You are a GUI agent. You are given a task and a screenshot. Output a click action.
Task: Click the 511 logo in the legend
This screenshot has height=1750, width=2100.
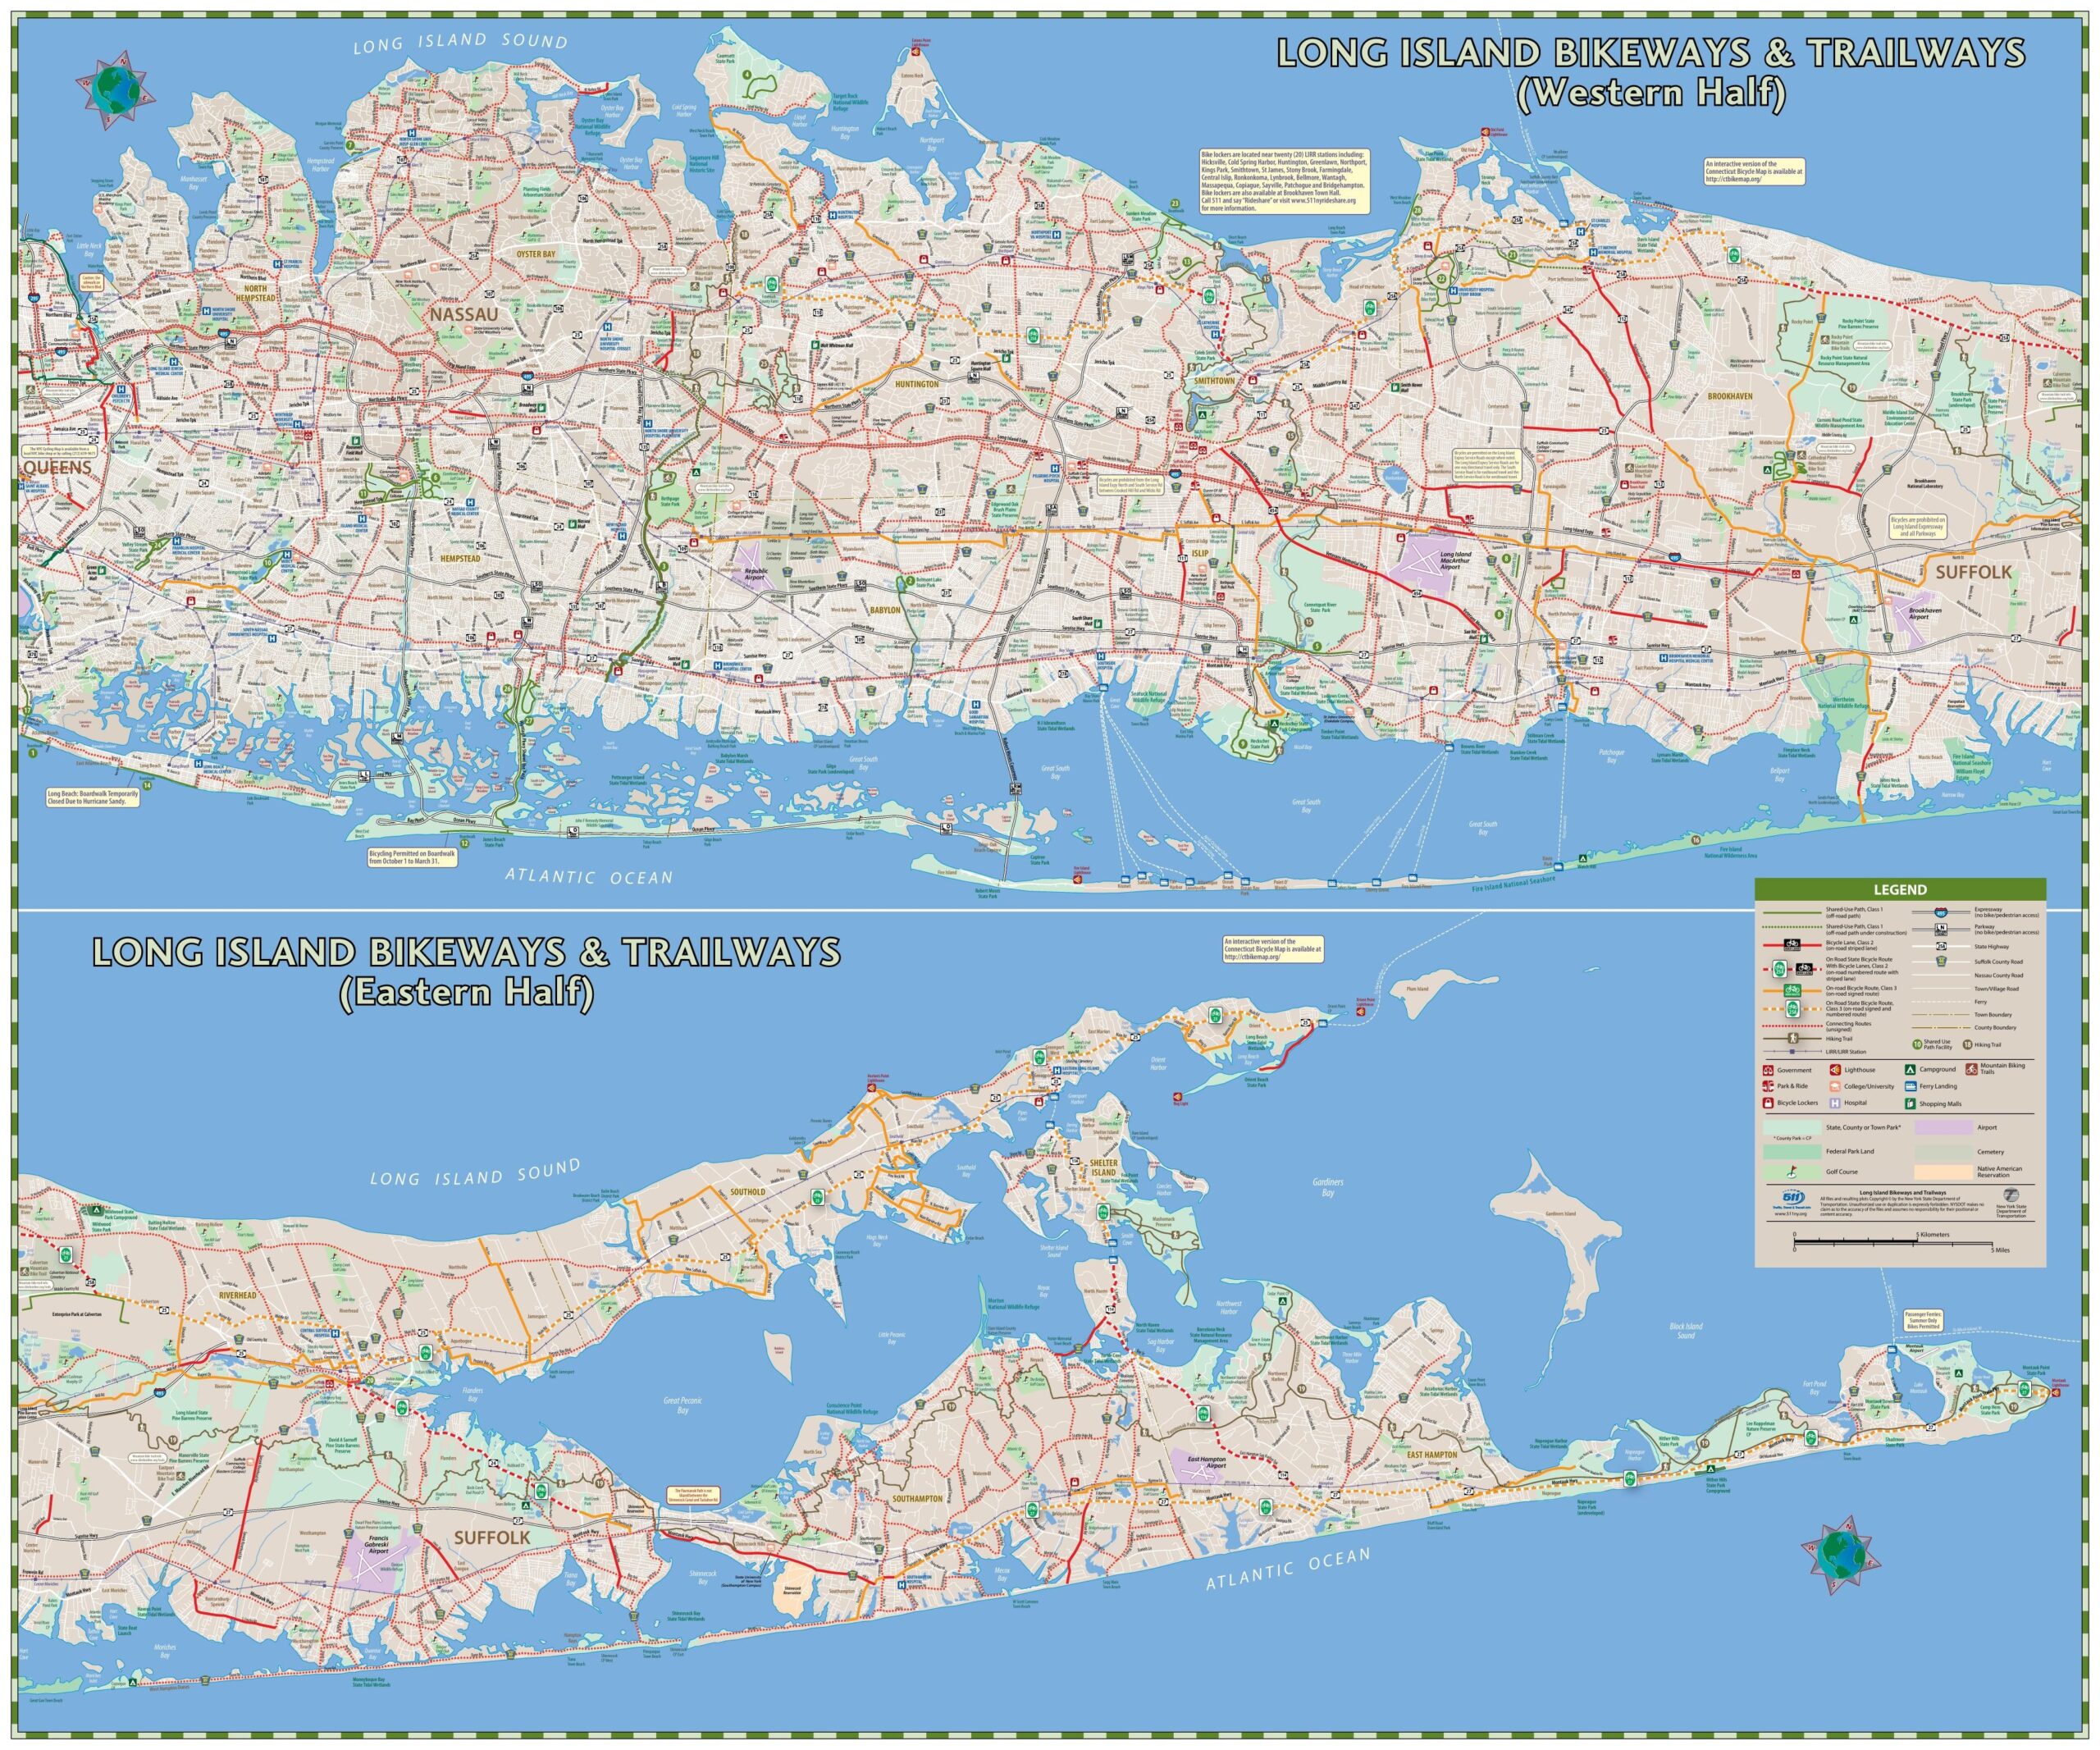1793,1198
